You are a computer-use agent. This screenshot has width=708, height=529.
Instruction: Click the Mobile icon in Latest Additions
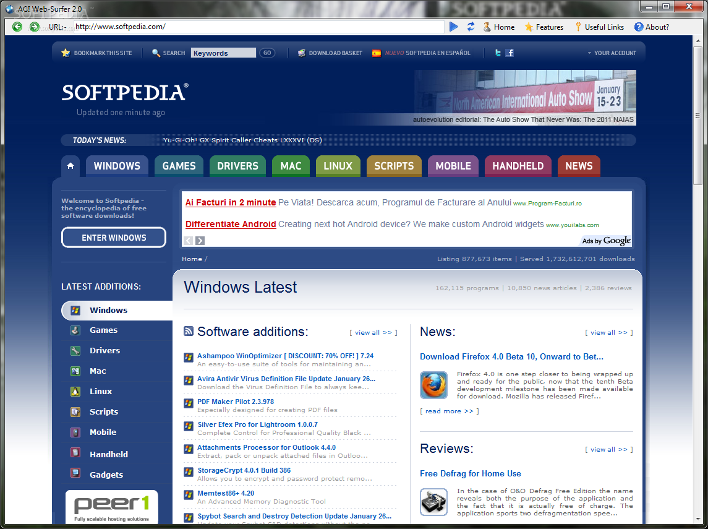click(75, 432)
